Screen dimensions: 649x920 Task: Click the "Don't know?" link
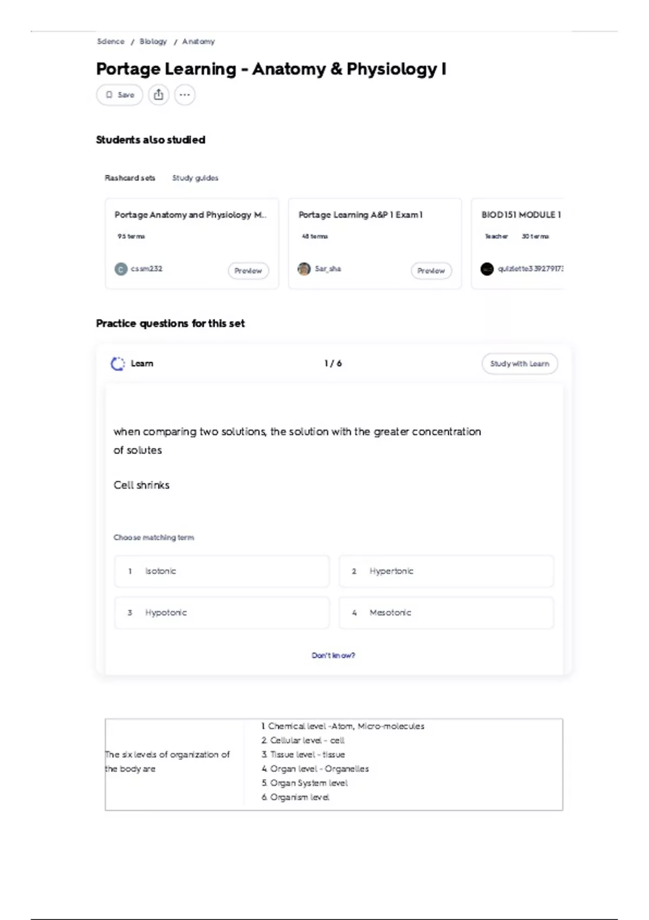[x=333, y=655]
